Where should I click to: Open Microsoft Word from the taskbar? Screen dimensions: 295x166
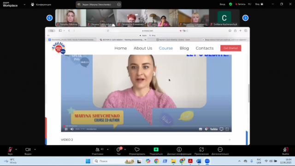pyautogui.click(x=199, y=161)
